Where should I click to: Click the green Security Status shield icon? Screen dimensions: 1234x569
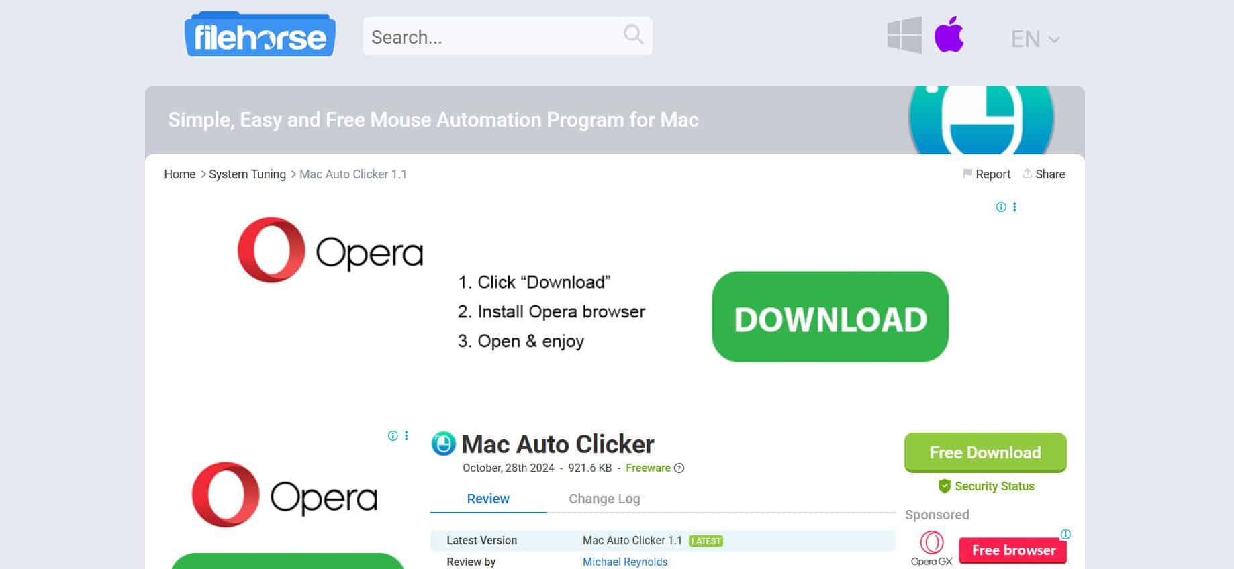click(x=944, y=486)
